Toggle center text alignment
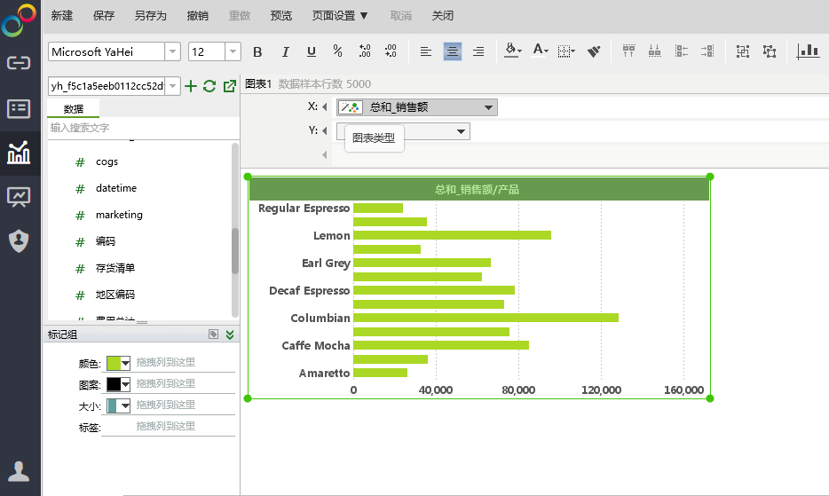The image size is (829, 496). pos(452,51)
